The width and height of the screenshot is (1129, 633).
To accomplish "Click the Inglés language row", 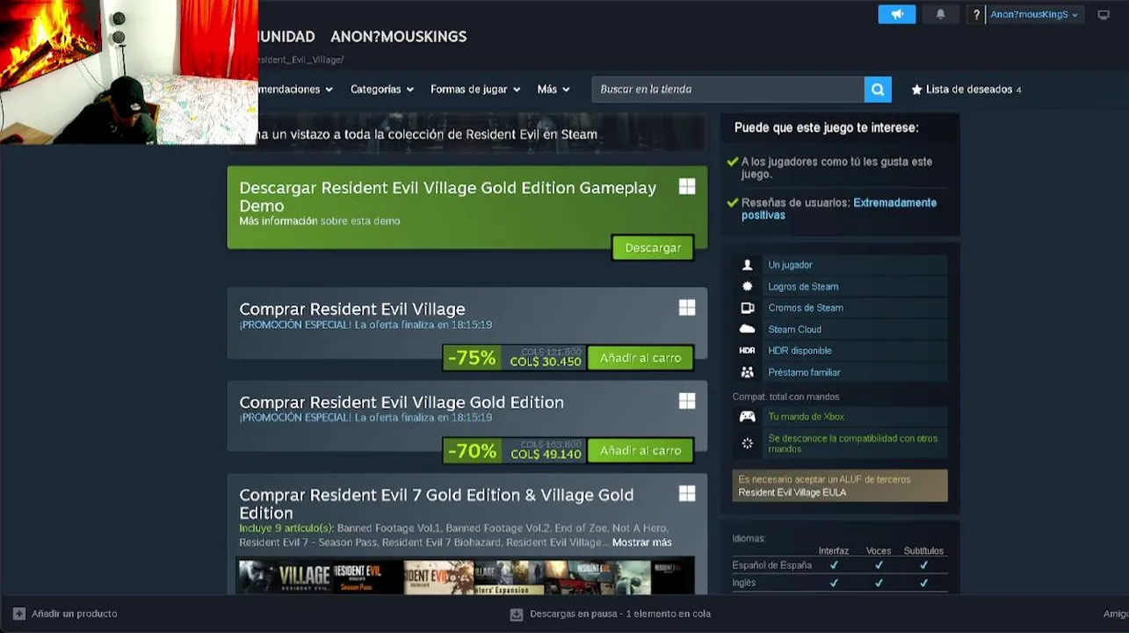I will coord(839,583).
